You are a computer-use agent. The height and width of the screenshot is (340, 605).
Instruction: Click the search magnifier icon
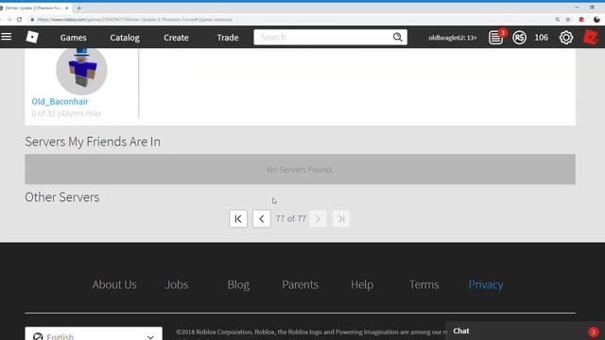pyautogui.click(x=397, y=37)
